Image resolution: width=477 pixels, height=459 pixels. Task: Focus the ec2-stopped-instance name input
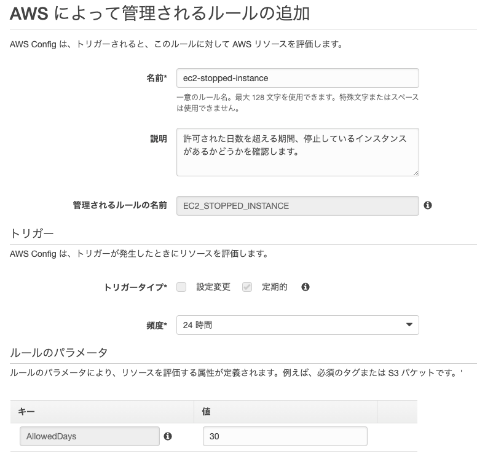pos(298,78)
